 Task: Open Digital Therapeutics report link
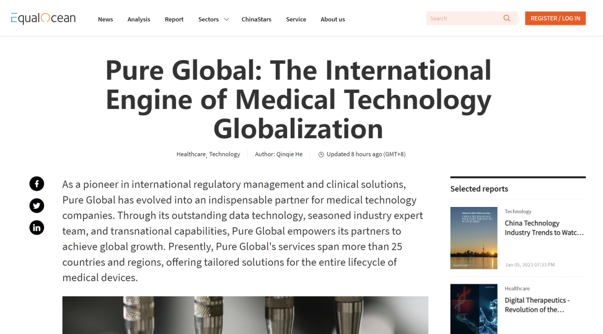tap(537, 305)
